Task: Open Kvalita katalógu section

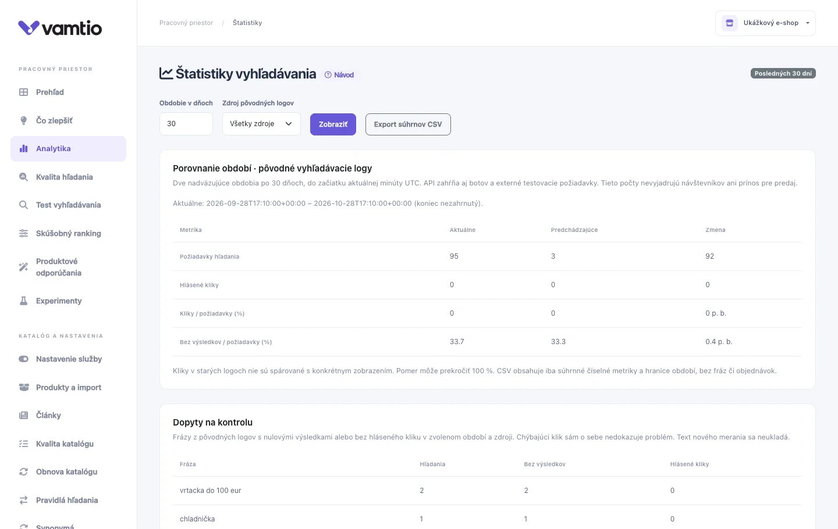Action: coord(68,444)
